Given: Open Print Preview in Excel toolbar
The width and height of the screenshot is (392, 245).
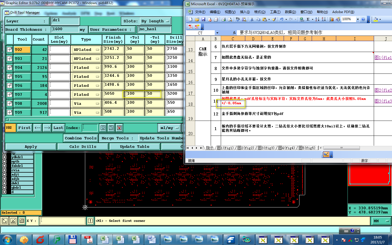Looking at the screenshot, I should 230,19.
